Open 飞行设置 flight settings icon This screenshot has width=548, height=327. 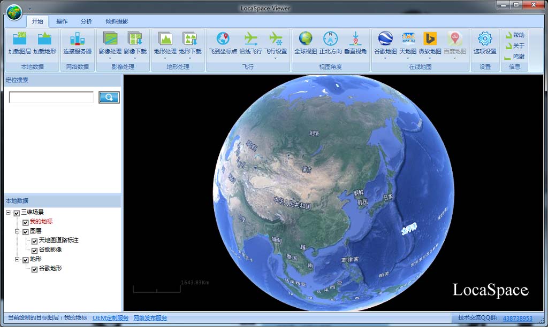click(276, 38)
